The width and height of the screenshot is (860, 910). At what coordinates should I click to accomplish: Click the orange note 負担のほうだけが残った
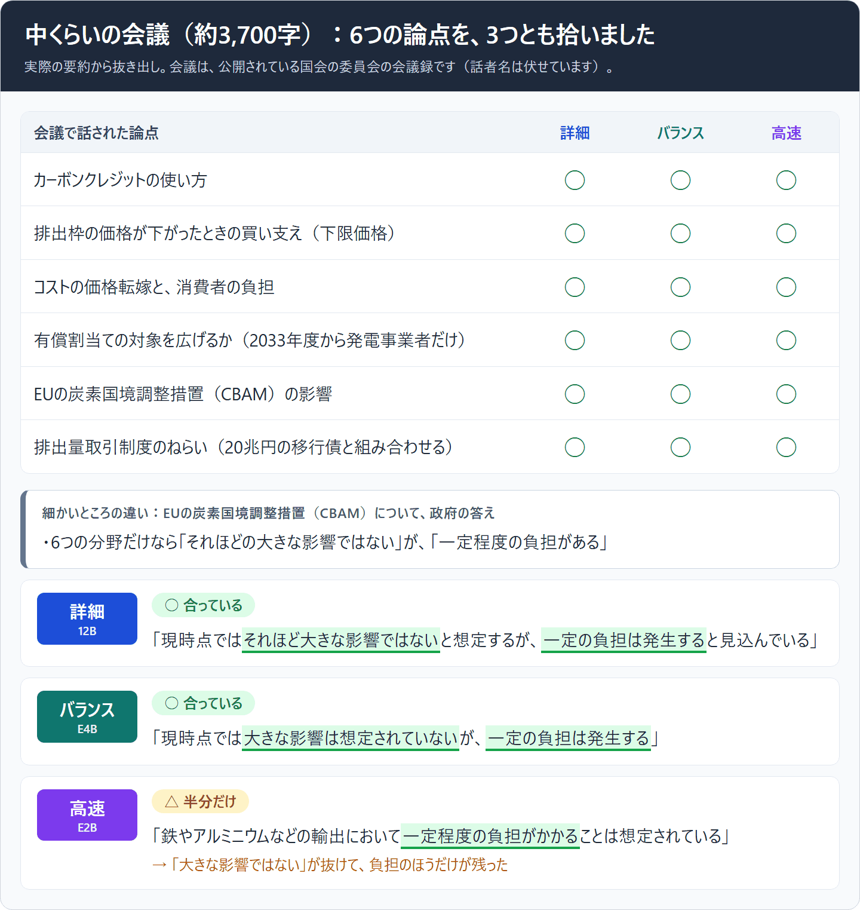pos(438,865)
